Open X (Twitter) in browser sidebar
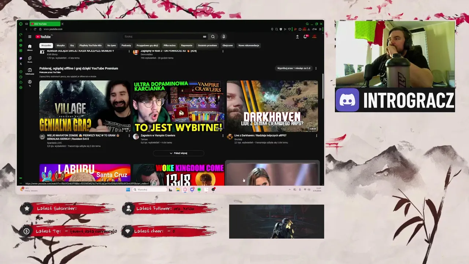This screenshot has width=469, height=264. click(x=21, y=64)
